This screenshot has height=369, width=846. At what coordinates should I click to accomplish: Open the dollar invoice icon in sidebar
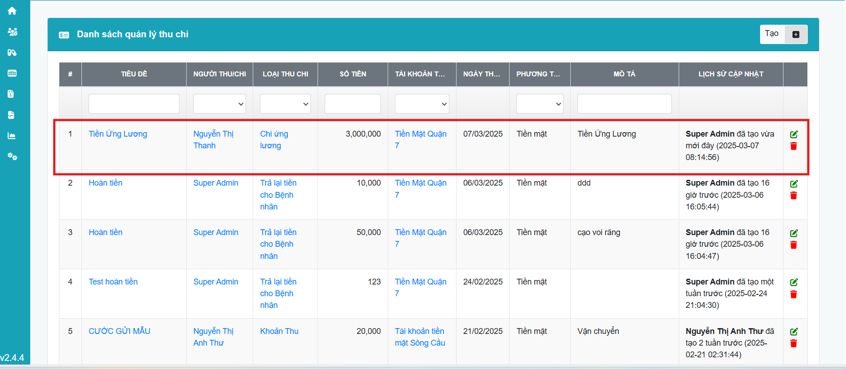click(x=11, y=94)
